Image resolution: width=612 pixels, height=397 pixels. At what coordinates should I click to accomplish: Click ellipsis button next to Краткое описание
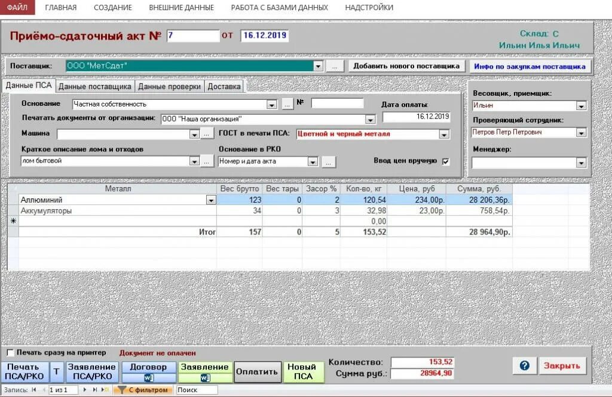pos(206,161)
